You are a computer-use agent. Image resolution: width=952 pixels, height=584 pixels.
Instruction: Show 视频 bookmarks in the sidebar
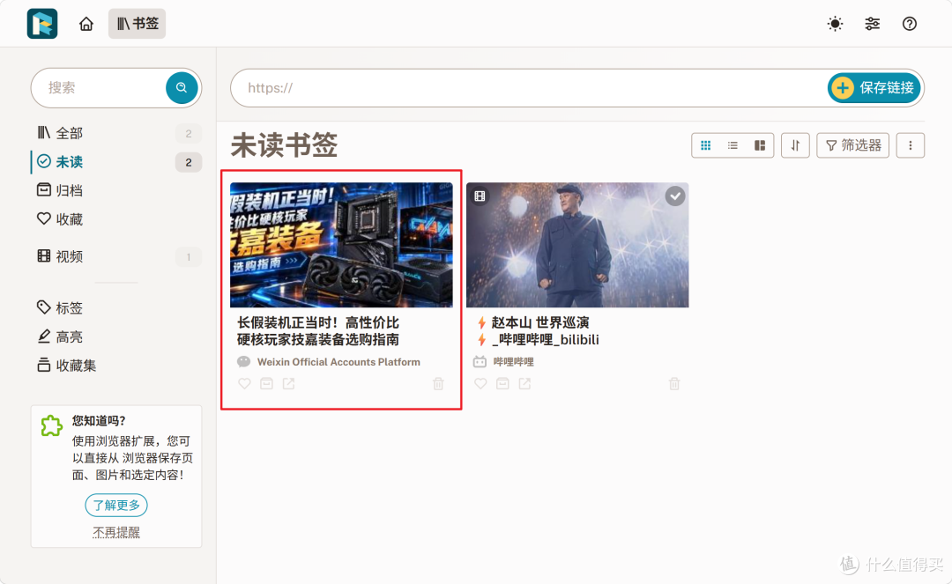[x=116, y=256]
